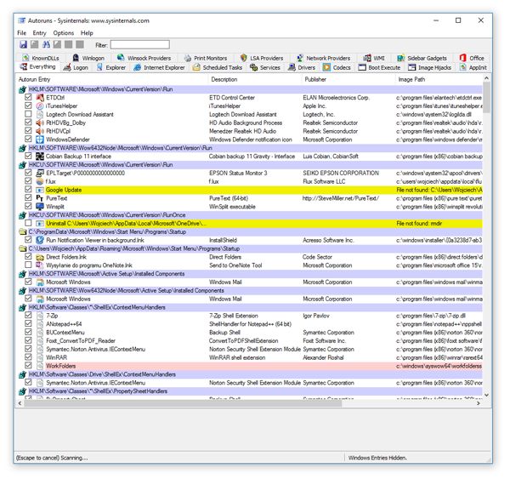Sort by the Autorun Entry column header
The height and width of the screenshot is (479, 510).
click(x=111, y=79)
